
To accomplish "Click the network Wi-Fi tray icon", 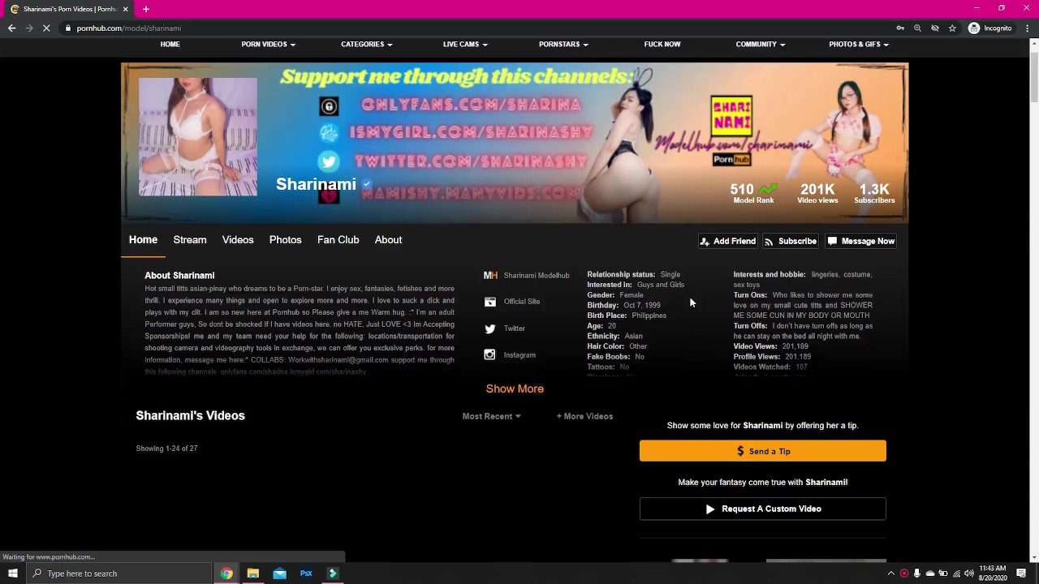I will (x=956, y=573).
